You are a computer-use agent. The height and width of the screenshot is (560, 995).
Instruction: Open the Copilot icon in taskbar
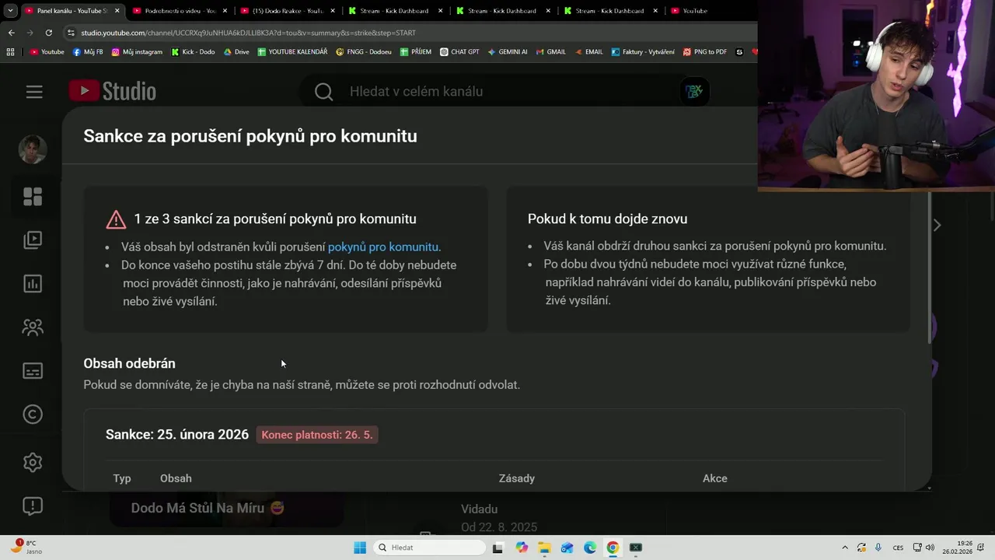(522, 548)
